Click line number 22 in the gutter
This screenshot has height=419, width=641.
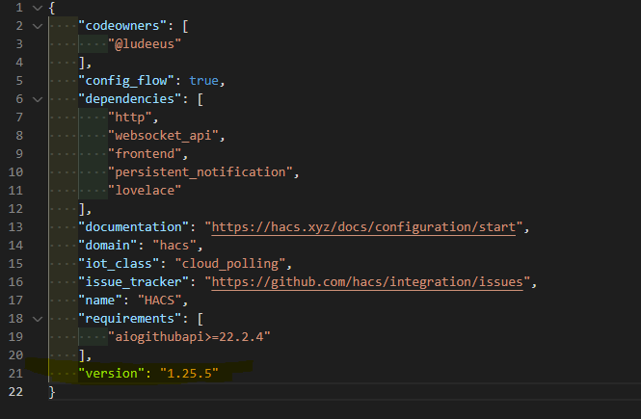tap(15, 392)
